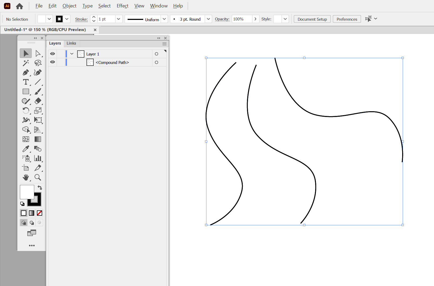Activate the Pen tool
Screen dimensions: 434x286
(25, 72)
